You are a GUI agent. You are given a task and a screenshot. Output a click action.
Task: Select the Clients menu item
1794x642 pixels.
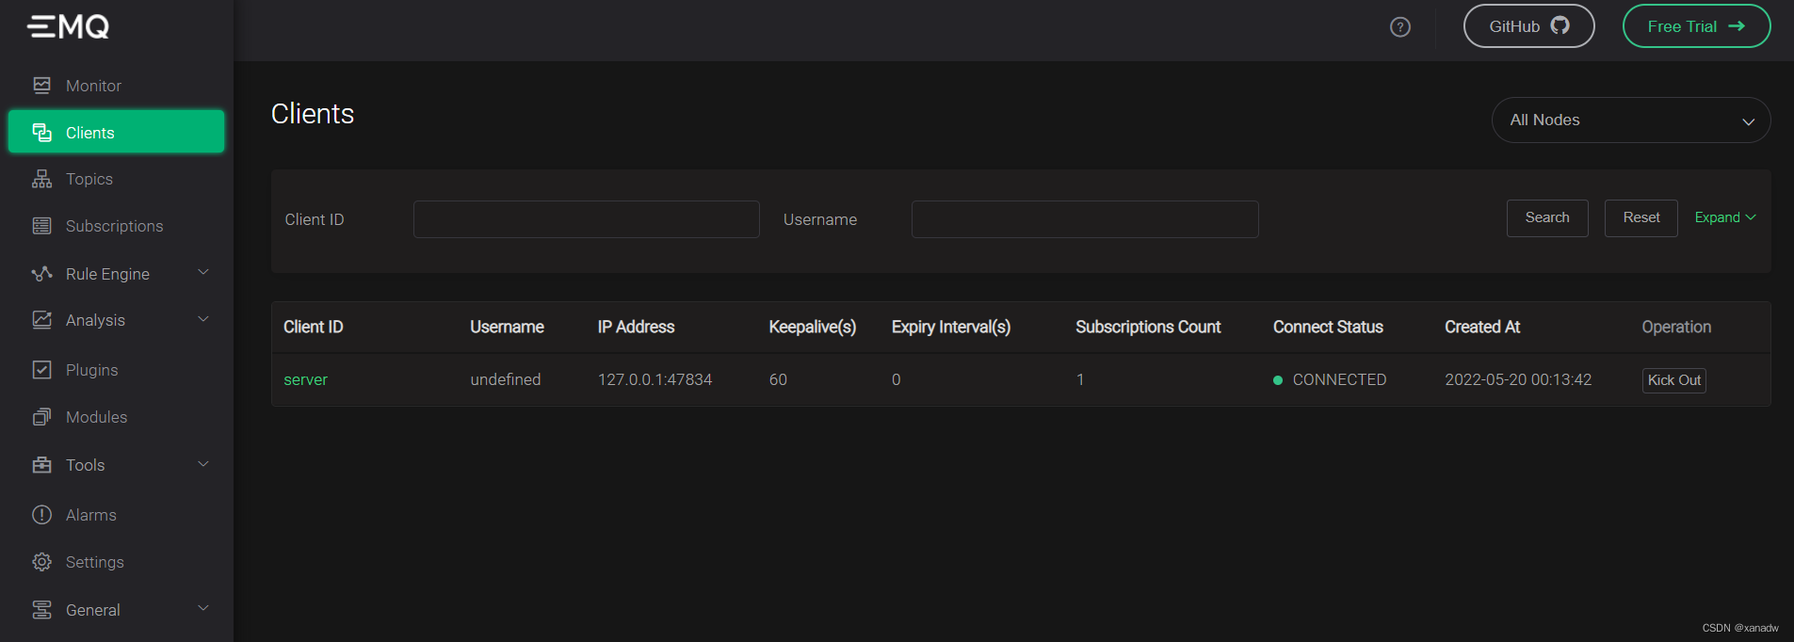tap(116, 132)
